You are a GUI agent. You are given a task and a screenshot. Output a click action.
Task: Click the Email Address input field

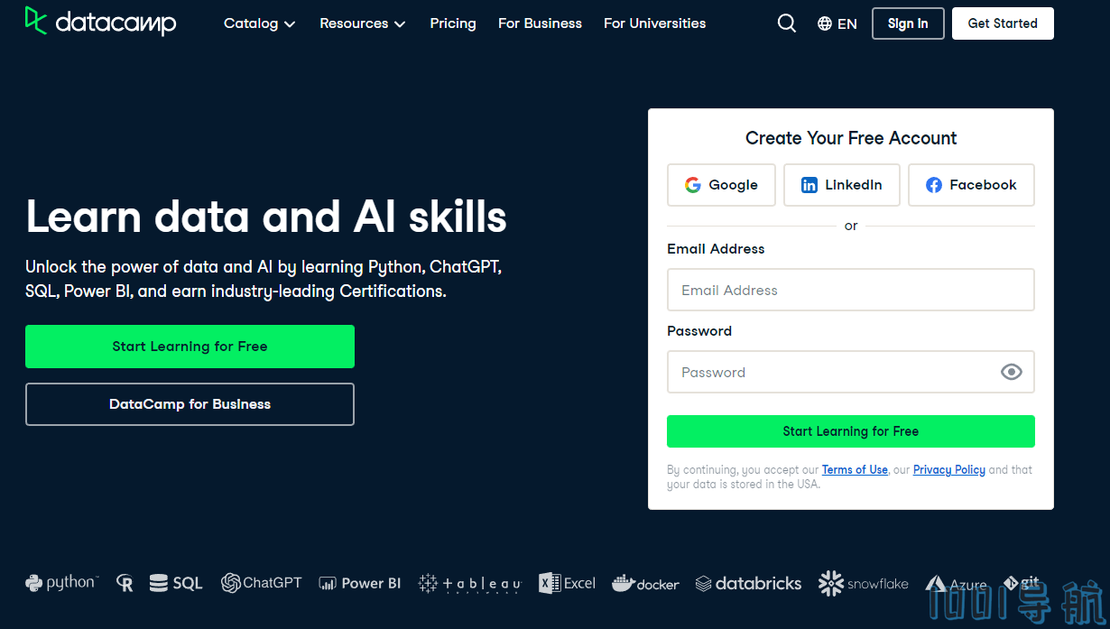pos(850,290)
